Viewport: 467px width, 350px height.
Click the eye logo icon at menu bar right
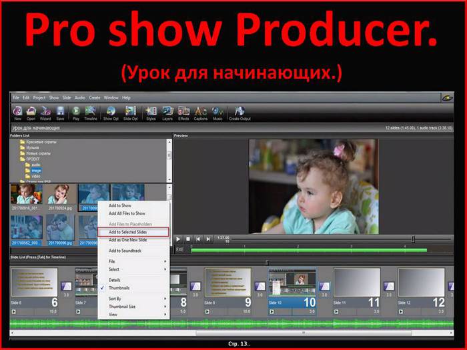click(x=447, y=97)
